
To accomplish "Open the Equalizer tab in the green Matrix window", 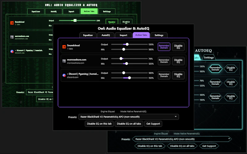I will click(36, 11).
